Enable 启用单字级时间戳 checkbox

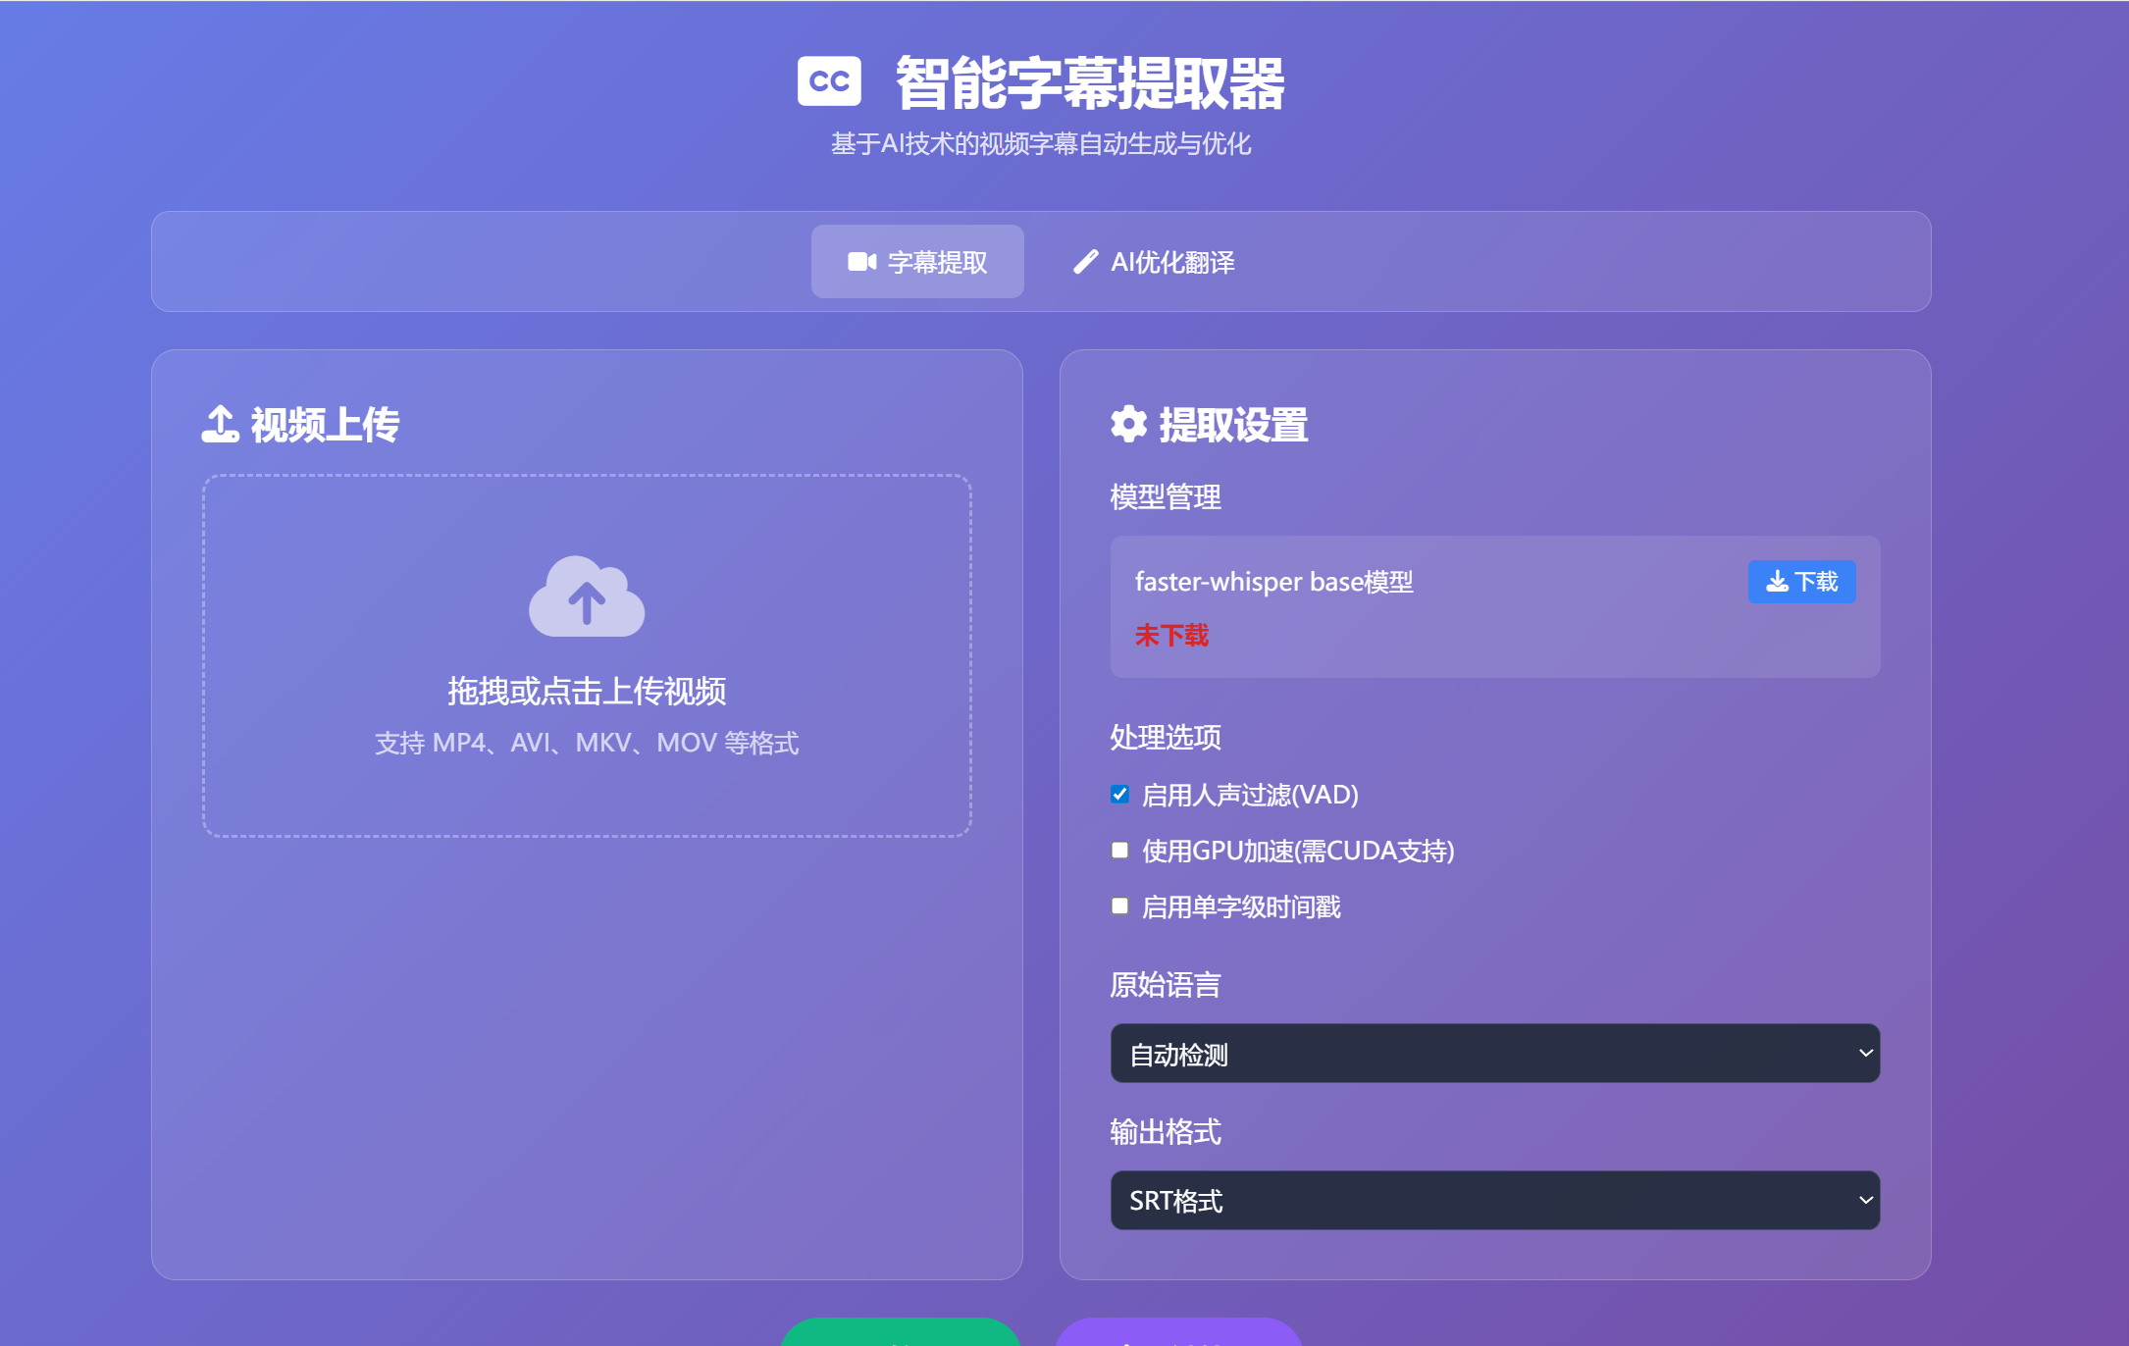coord(1119,906)
